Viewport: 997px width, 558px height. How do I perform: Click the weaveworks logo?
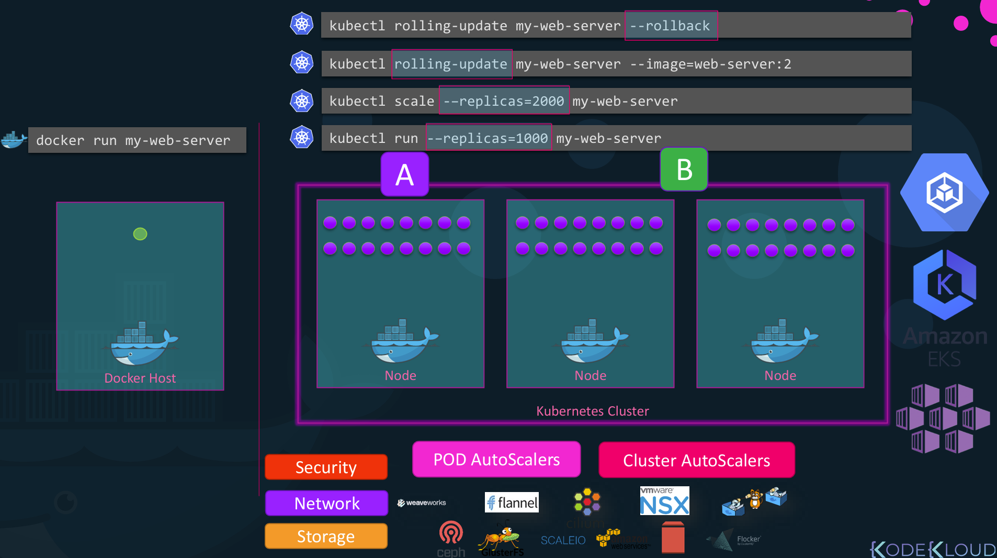click(x=422, y=503)
